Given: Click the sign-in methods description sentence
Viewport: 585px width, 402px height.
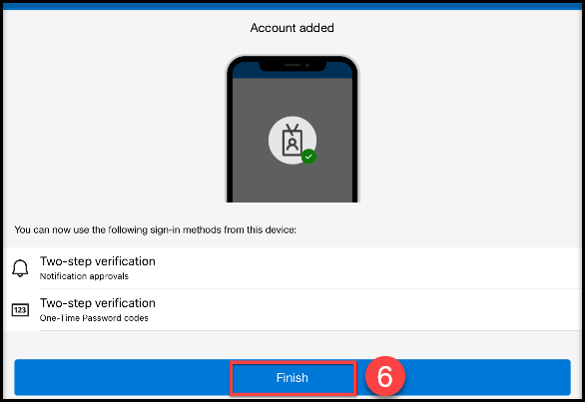Looking at the screenshot, I should tap(155, 229).
